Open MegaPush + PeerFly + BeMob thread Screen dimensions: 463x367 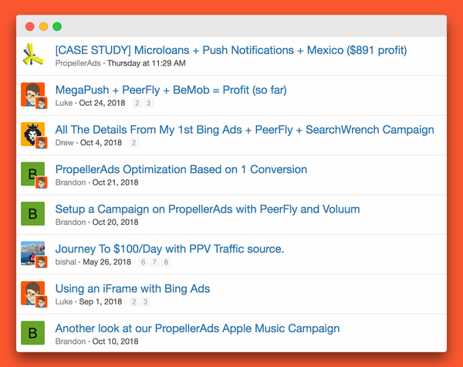point(171,90)
